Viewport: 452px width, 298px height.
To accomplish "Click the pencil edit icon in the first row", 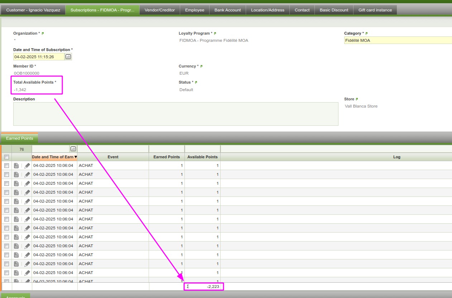I will pos(27,166).
